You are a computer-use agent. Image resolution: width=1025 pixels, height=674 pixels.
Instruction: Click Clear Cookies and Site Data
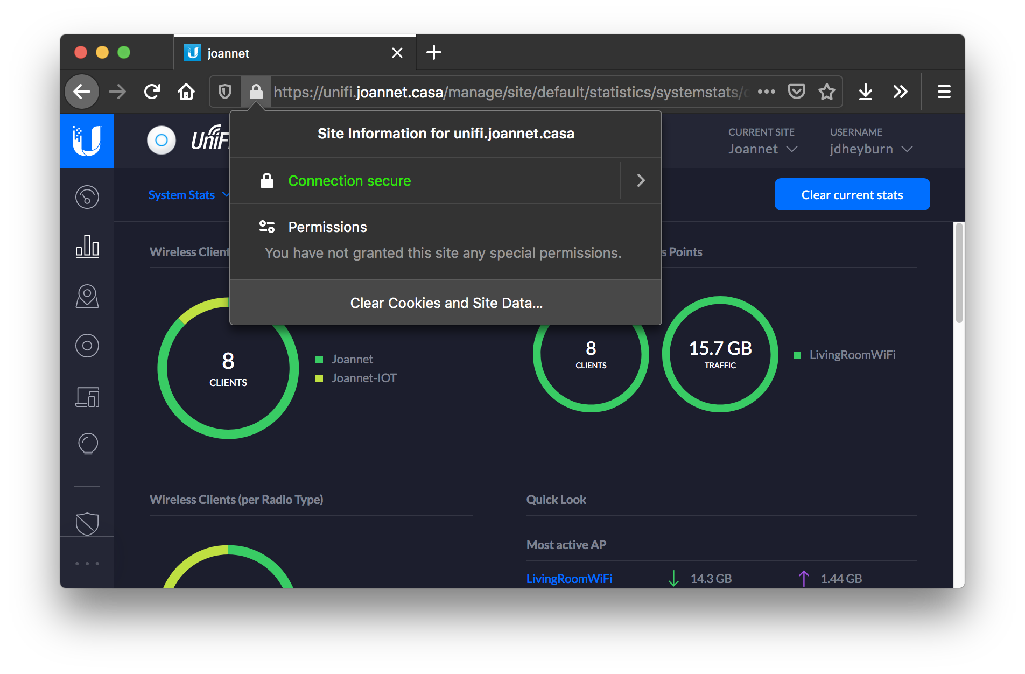coord(446,303)
